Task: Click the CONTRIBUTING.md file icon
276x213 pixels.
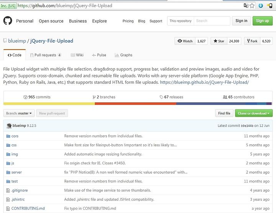Action: 8,209
